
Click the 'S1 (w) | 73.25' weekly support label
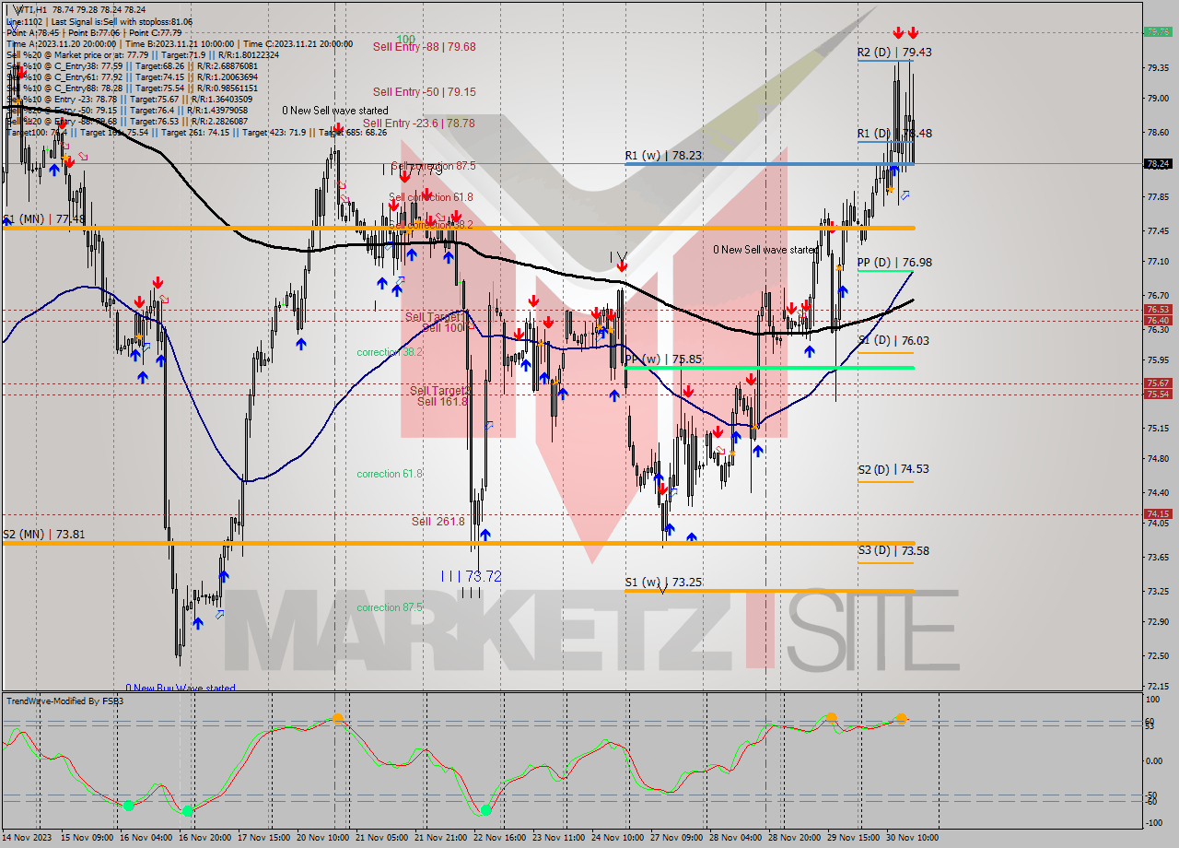point(662,583)
